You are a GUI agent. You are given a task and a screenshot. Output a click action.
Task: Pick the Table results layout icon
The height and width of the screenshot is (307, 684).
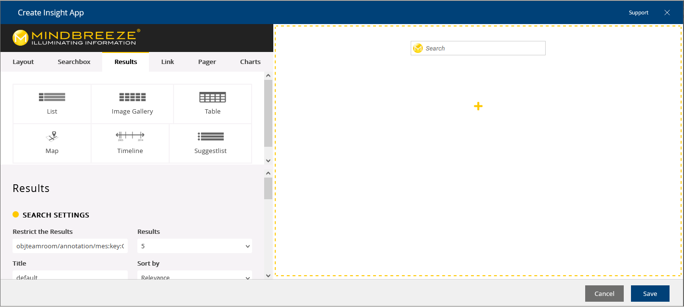[213, 97]
